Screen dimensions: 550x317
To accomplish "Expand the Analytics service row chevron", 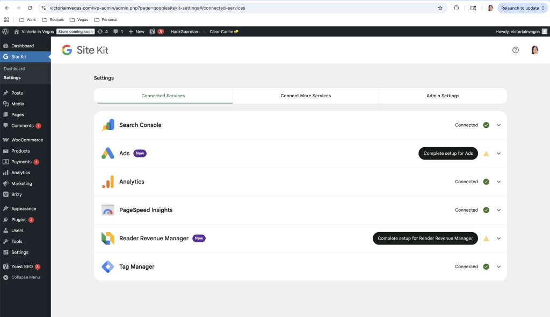I will click(498, 182).
